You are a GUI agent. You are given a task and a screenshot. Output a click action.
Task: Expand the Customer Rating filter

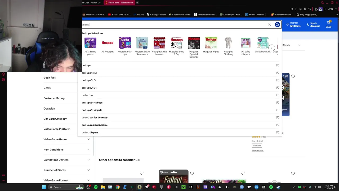[60, 98]
